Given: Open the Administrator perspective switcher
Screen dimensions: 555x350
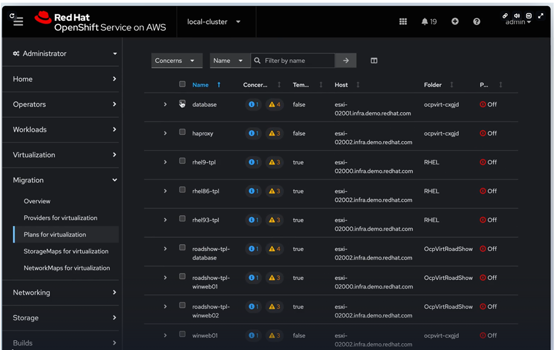Looking at the screenshot, I should 65,53.
